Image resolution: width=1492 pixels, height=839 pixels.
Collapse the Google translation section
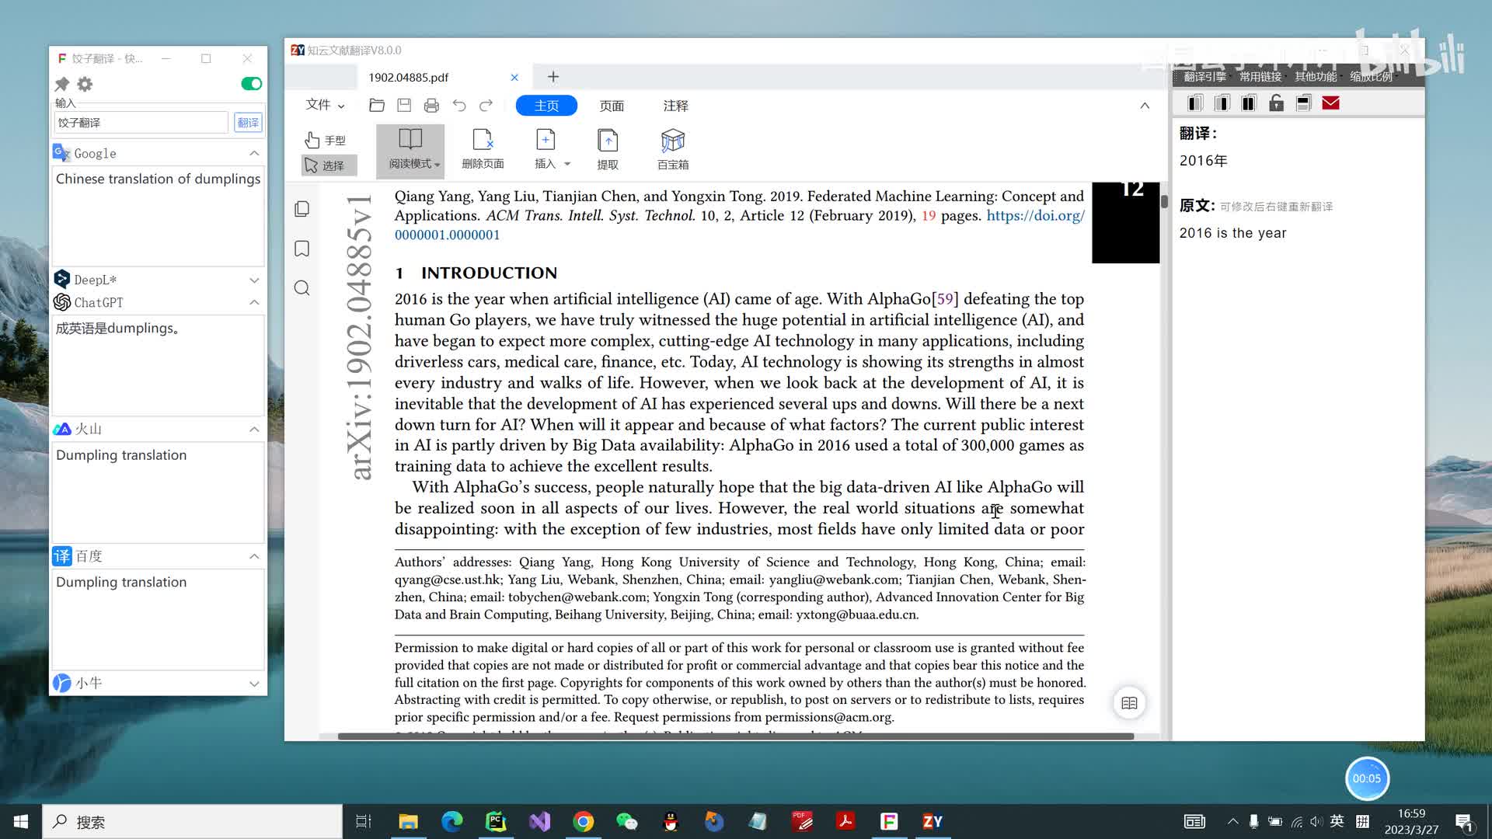point(254,153)
